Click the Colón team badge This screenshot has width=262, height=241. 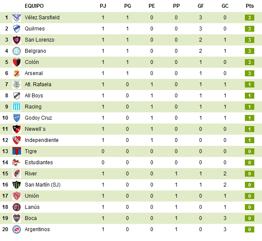pyautogui.click(x=17, y=62)
